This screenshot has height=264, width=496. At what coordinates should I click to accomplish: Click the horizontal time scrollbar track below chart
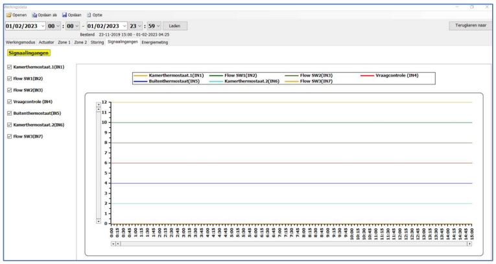tap(292, 243)
